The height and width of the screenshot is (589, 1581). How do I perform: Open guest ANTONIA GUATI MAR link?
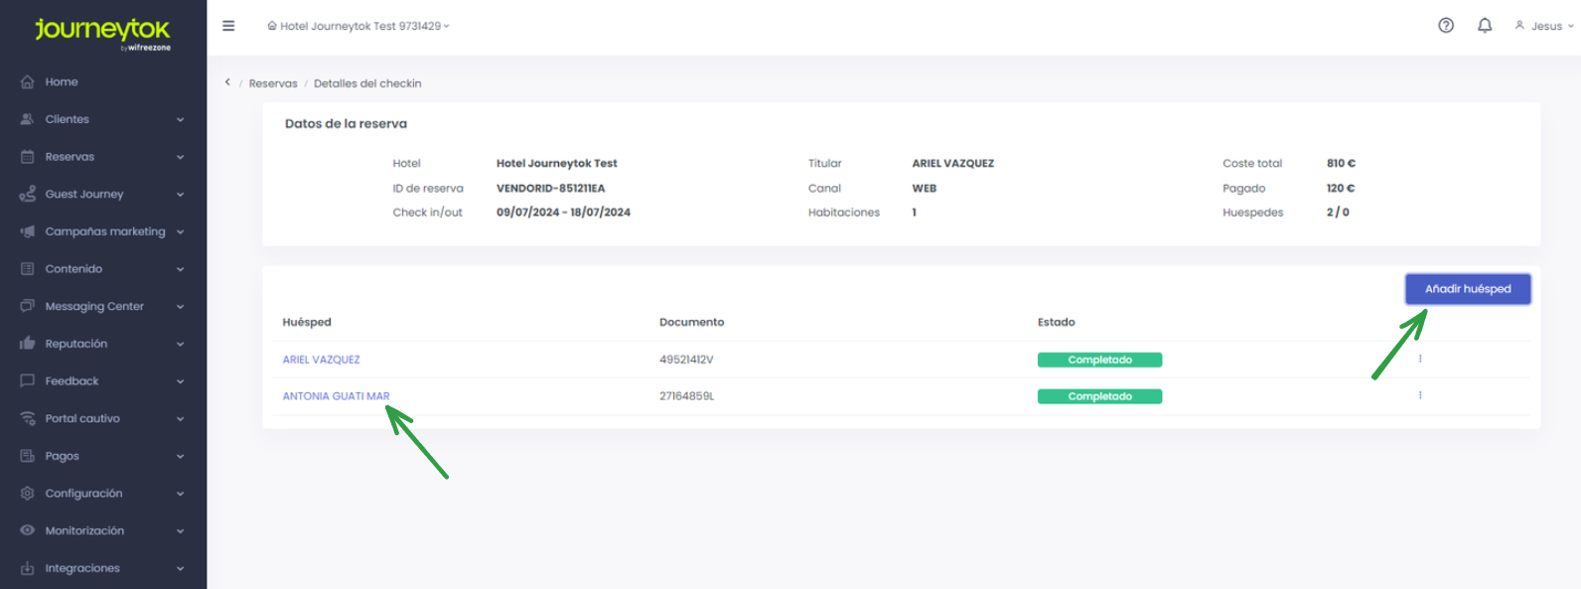[x=336, y=396]
